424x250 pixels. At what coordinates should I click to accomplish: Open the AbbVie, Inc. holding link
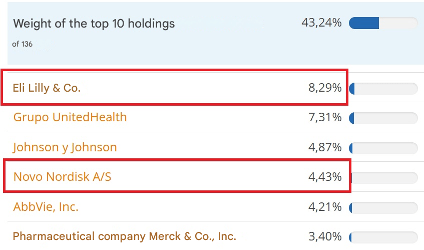coord(46,206)
